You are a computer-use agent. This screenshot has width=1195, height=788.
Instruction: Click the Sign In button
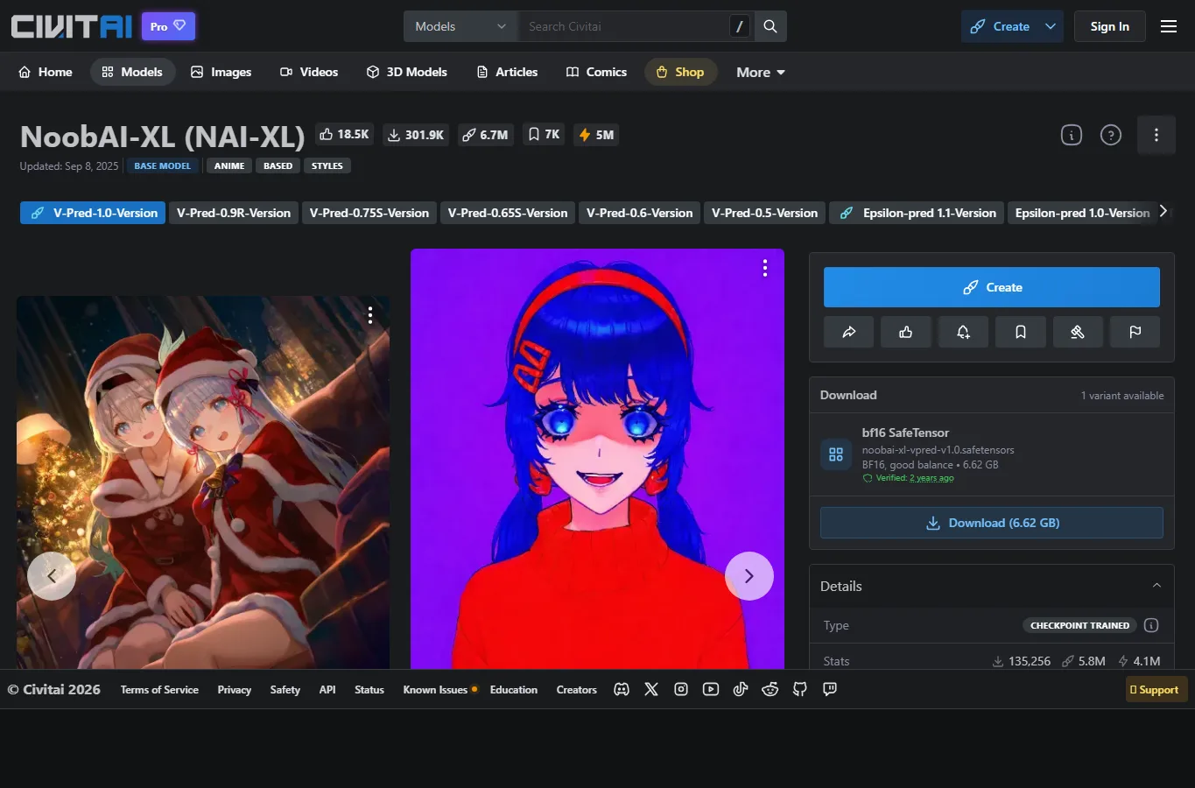click(1110, 26)
